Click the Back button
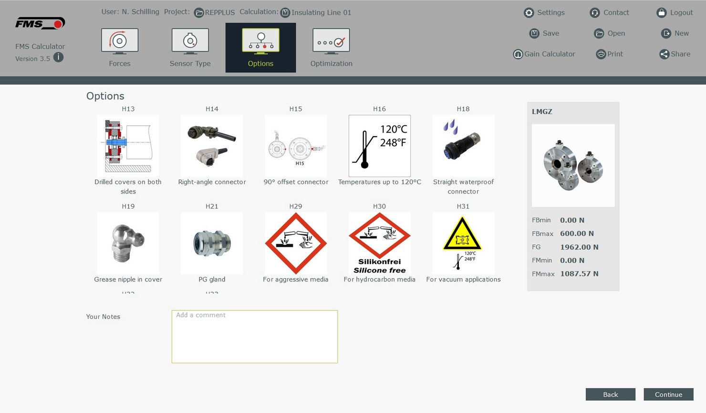Screen dimensions: 706x413 click(611, 394)
